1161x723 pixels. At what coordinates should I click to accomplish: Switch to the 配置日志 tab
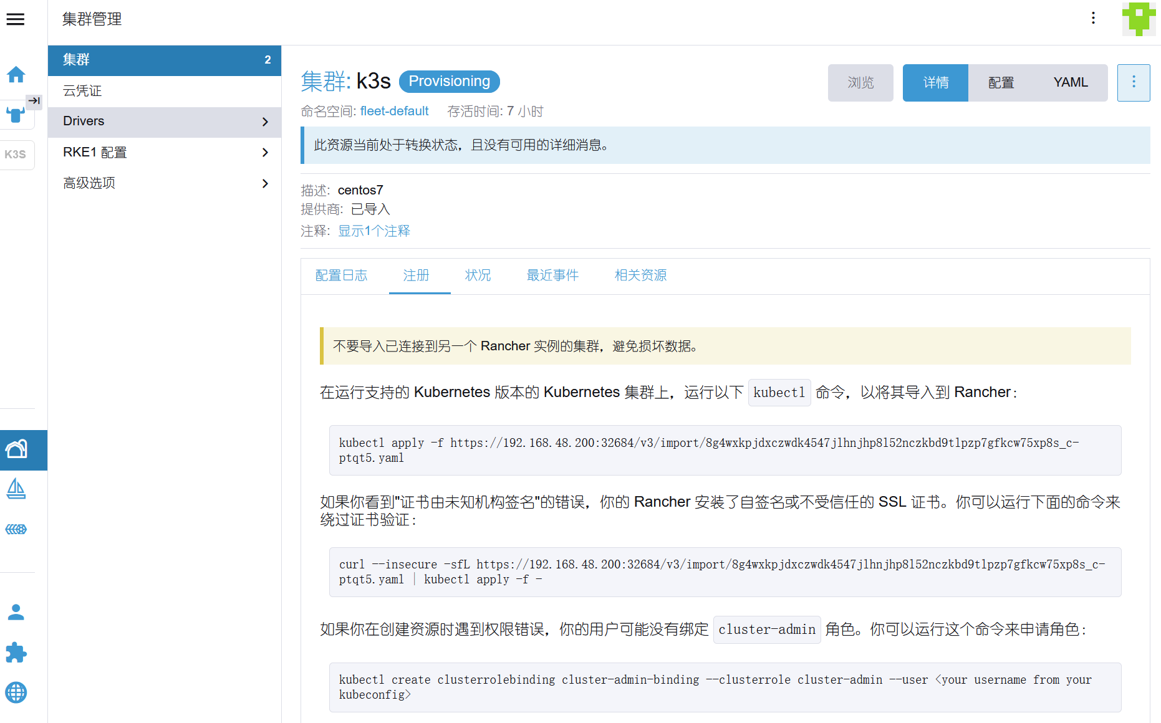[341, 275]
